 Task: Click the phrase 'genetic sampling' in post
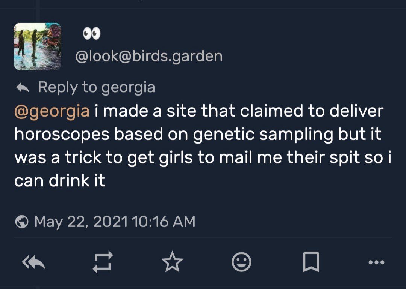point(263,135)
